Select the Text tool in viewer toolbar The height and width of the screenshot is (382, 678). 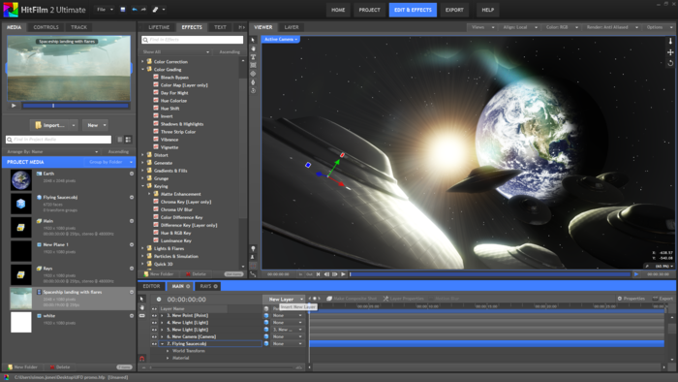(254, 56)
